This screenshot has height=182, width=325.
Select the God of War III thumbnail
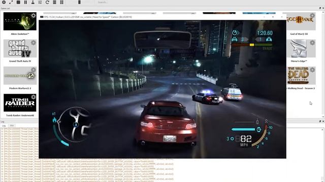(301, 21)
